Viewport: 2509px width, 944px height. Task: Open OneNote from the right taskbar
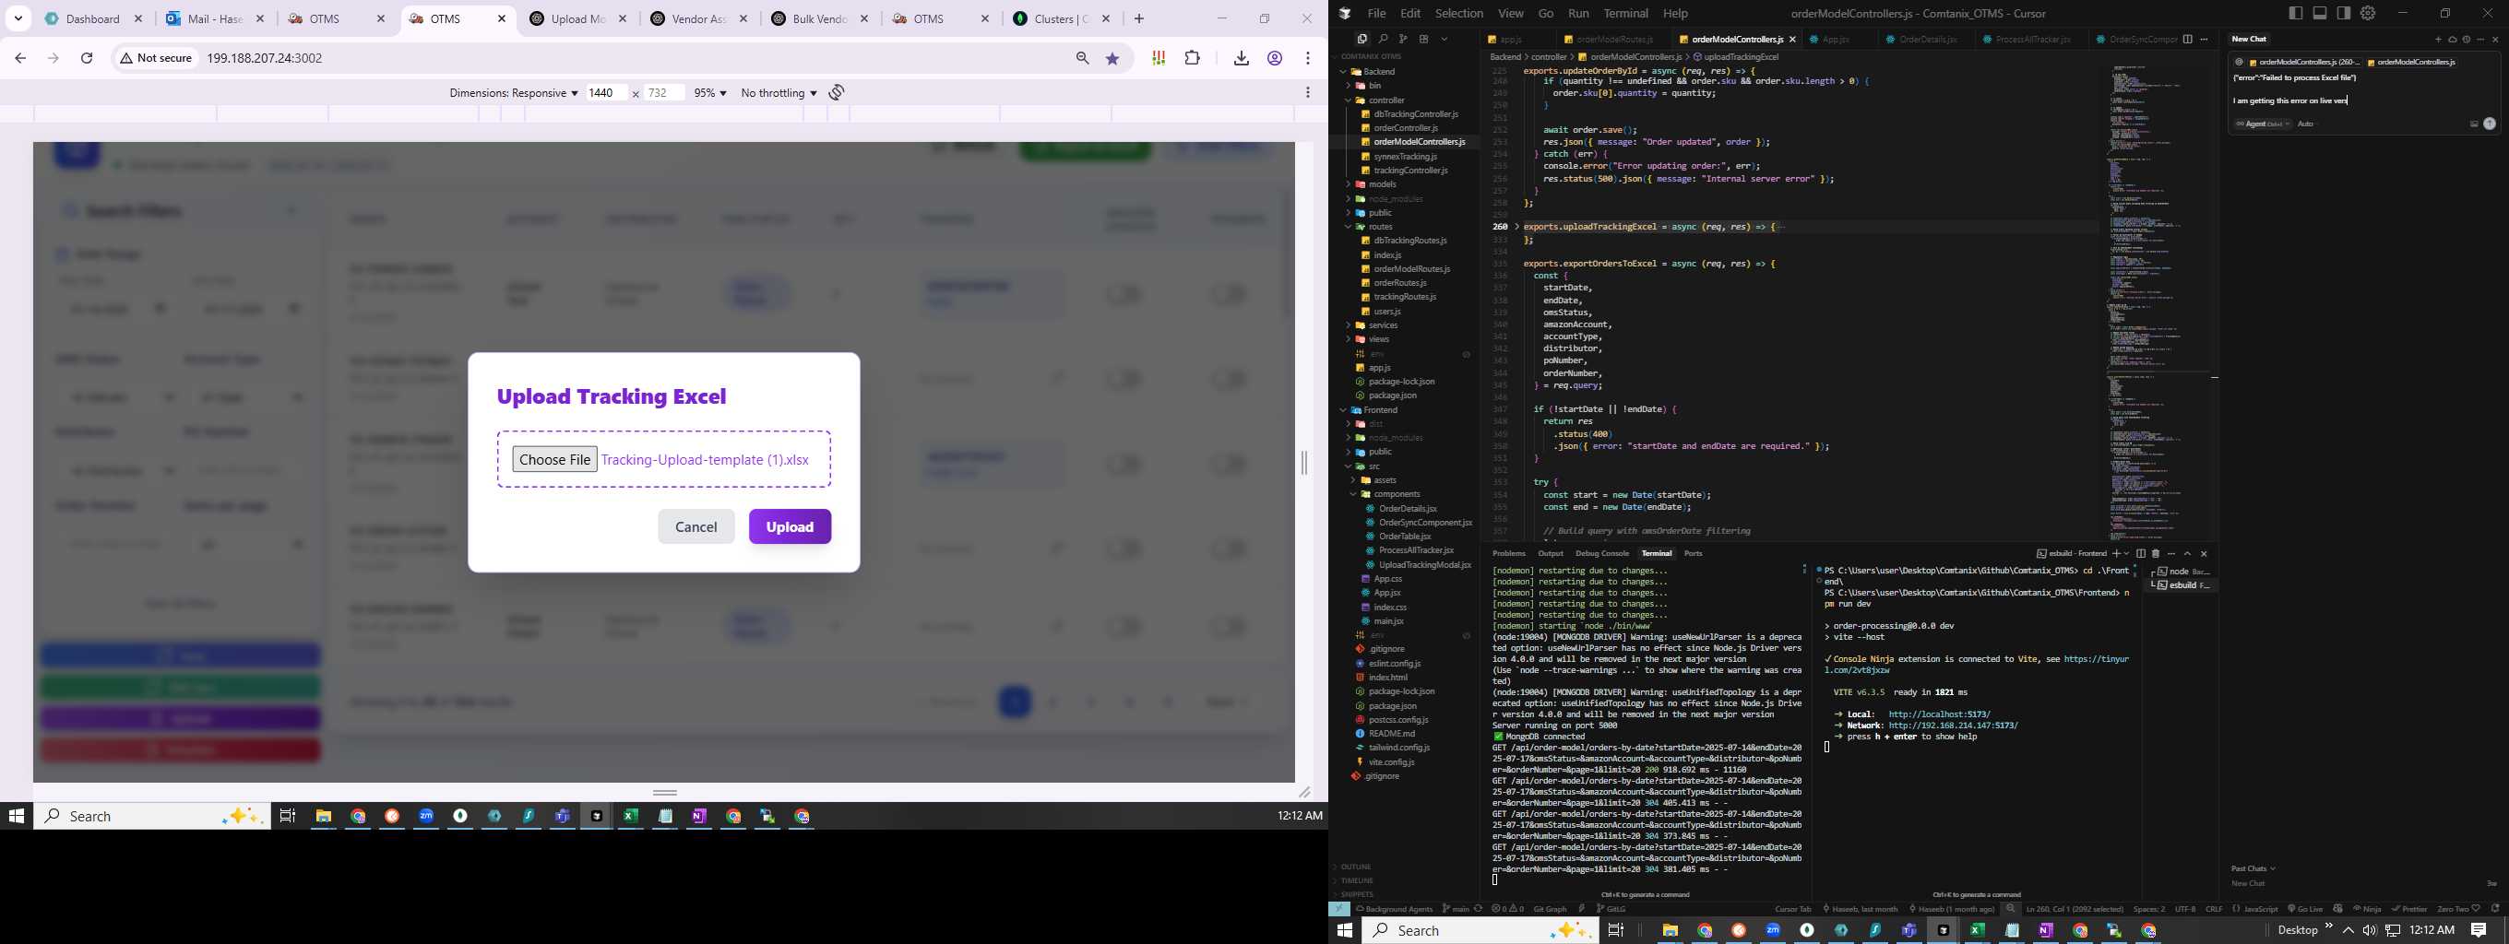[x=2045, y=930]
